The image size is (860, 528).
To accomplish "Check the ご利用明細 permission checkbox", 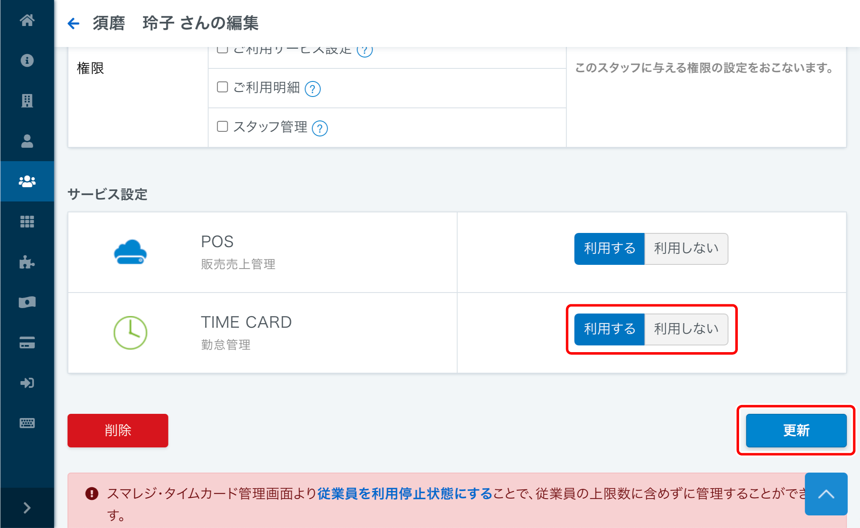I will click(222, 87).
